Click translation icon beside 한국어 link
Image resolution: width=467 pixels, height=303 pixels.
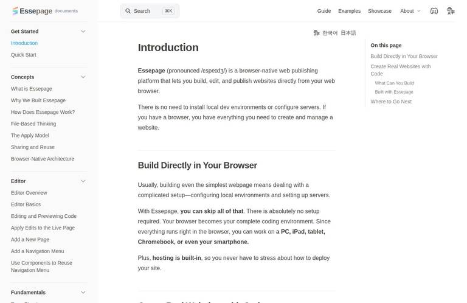point(316,33)
